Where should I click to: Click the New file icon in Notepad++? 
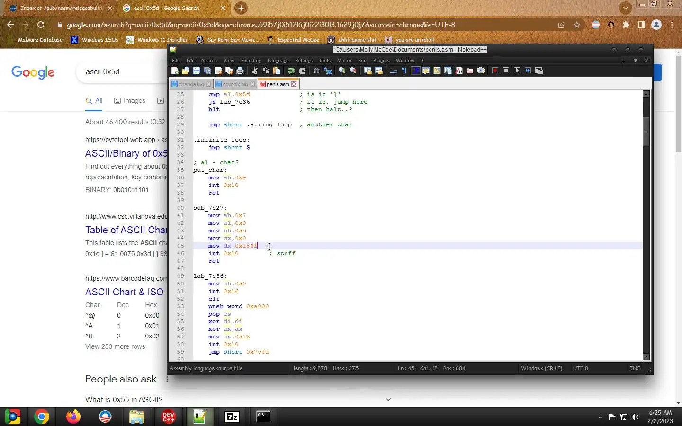click(x=175, y=71)
